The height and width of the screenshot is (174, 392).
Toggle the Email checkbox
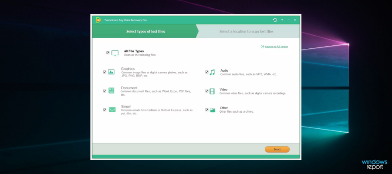105,110
